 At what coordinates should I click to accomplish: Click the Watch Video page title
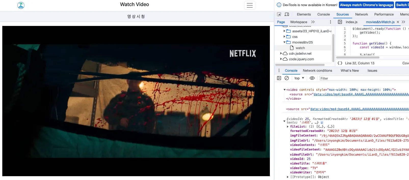tap(135, 4)
